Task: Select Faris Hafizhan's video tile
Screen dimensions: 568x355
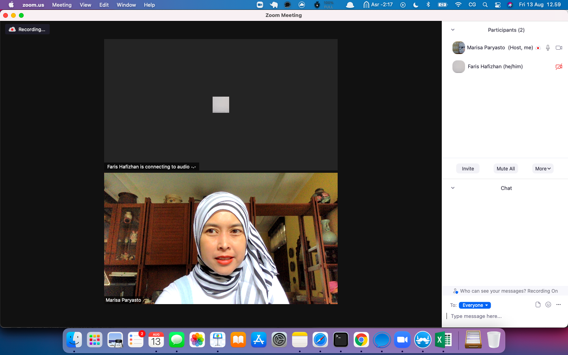Action: pos(221,105)
